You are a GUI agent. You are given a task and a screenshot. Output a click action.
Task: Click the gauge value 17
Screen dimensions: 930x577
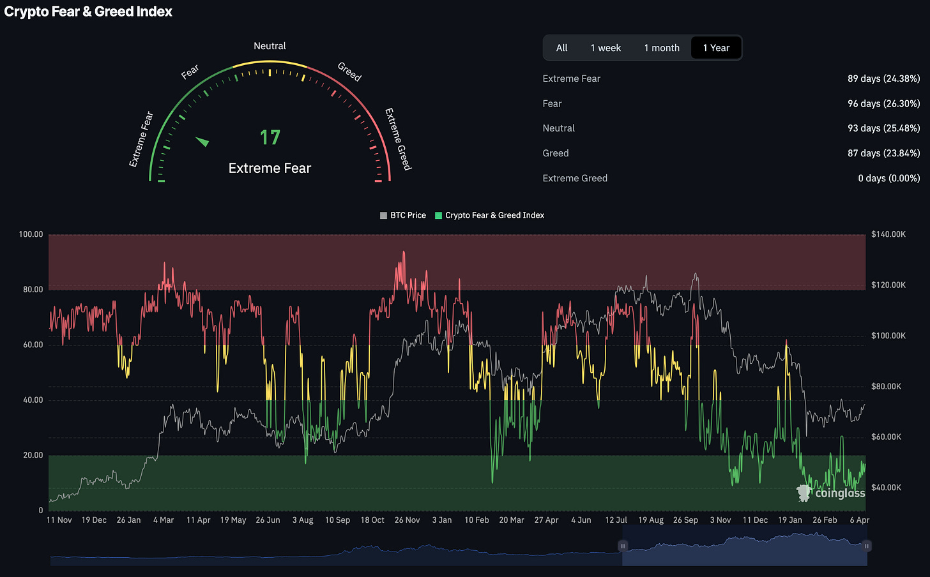tap(270, 138)
